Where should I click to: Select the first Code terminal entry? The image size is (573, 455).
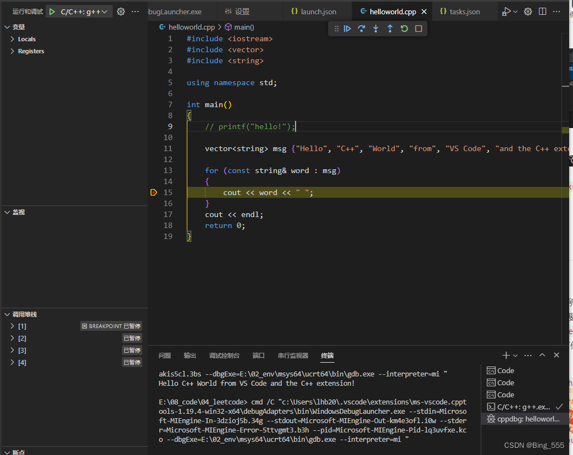click(525, 370)
